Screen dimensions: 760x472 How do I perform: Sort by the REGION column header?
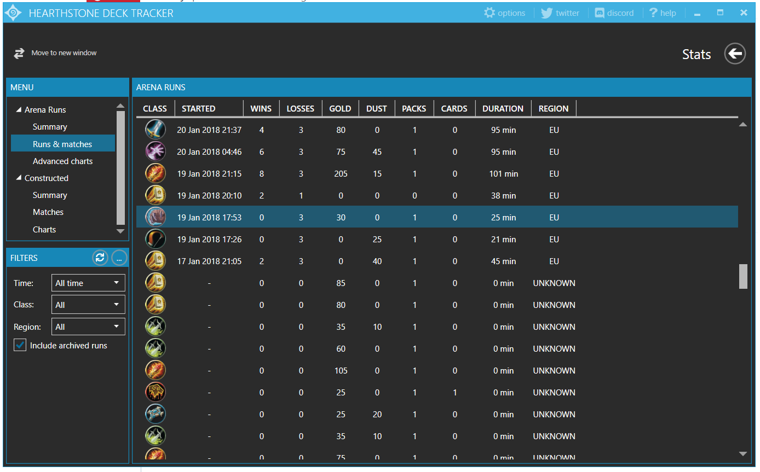coord(554,108)
